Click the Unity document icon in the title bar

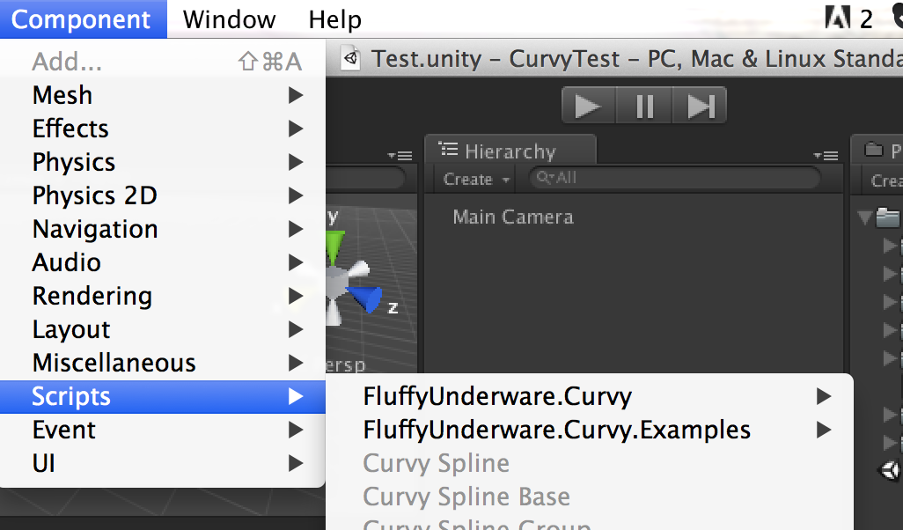pos(350,58)
